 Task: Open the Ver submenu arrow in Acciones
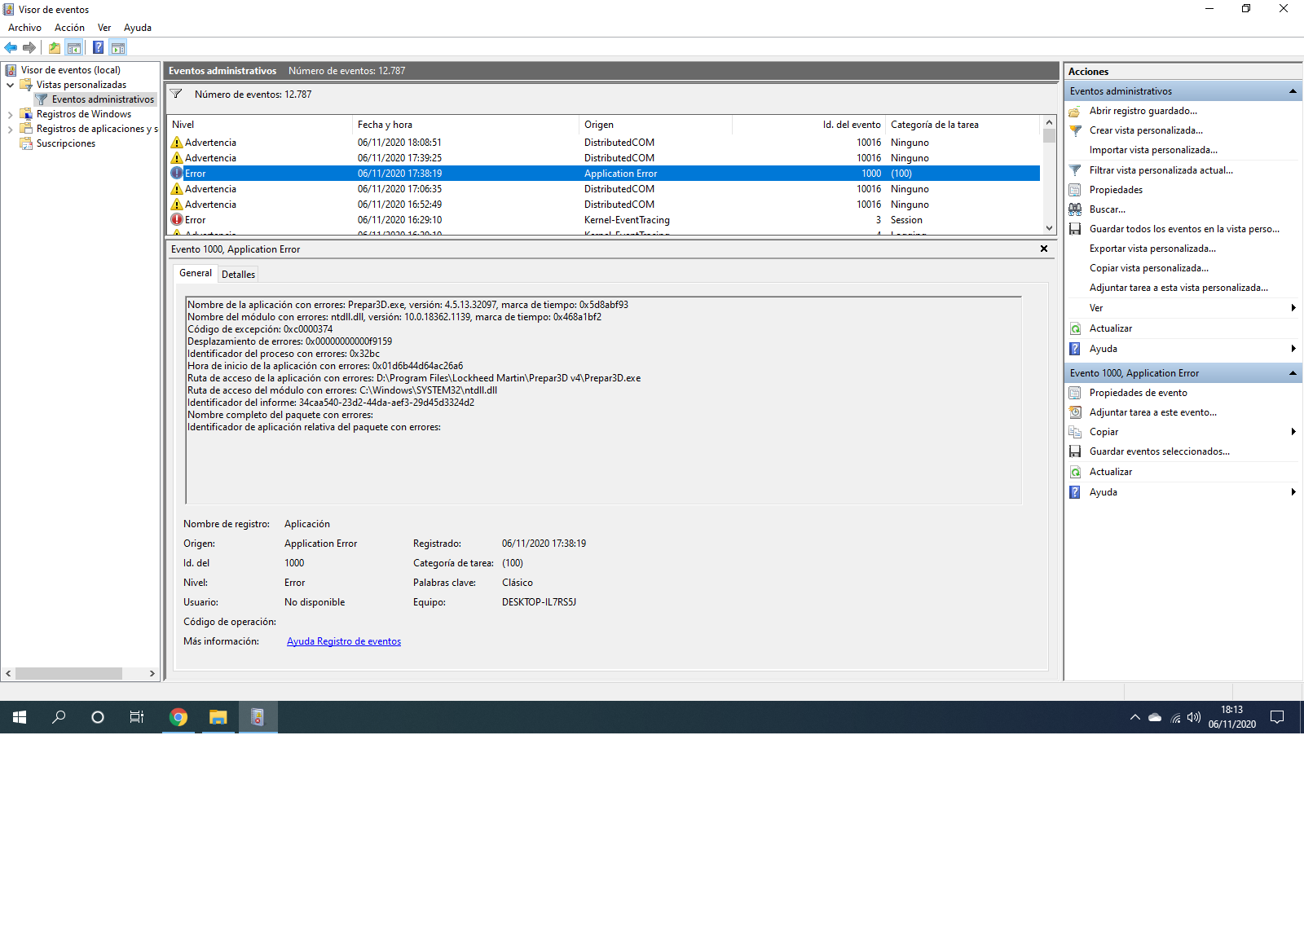point(1293,308)
